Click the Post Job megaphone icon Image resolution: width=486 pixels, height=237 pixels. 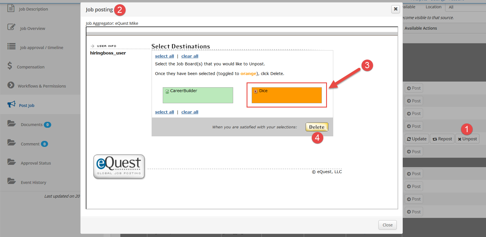[11, 104]
